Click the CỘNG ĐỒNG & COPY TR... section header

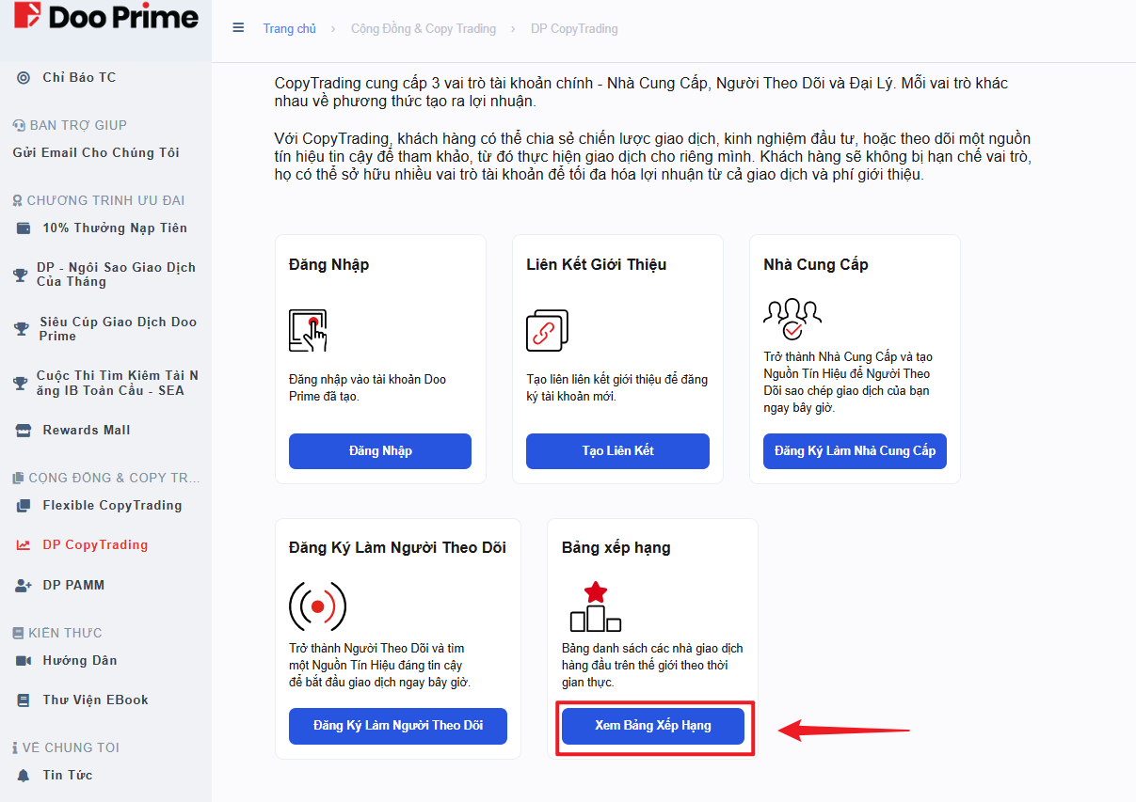pyautogui.click(x=105, y=478)
